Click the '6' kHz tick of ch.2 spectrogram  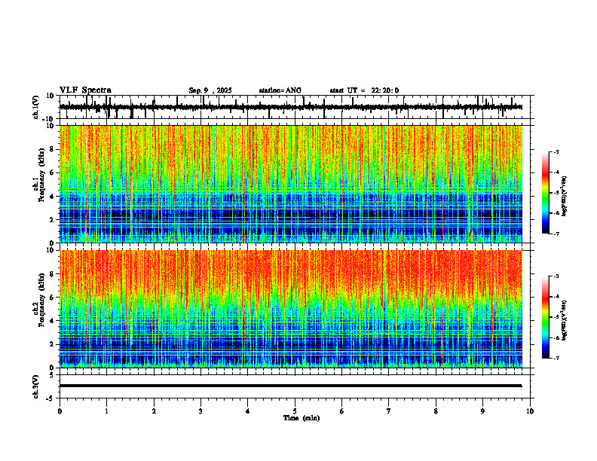coord(53,298)
